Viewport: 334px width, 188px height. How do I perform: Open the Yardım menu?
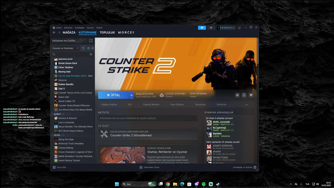coord(99,28)
